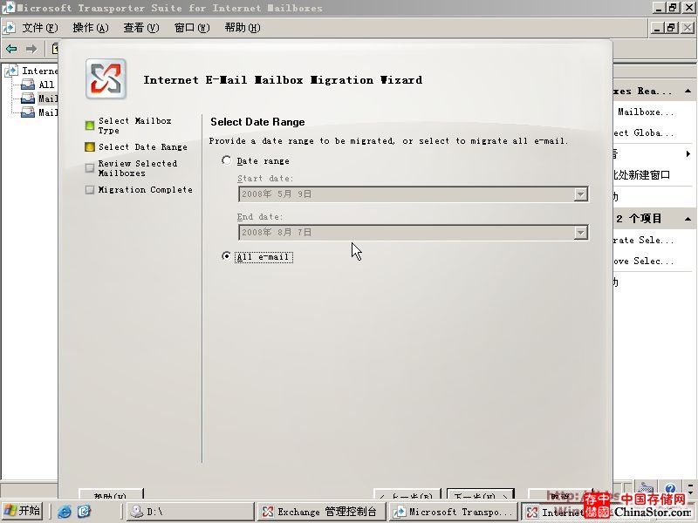Click the 上一步 (Back) button

407,494
